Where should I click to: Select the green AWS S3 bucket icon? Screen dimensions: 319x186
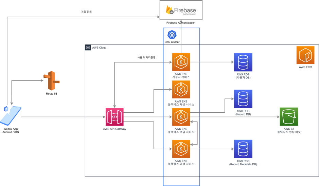point(289,116)
